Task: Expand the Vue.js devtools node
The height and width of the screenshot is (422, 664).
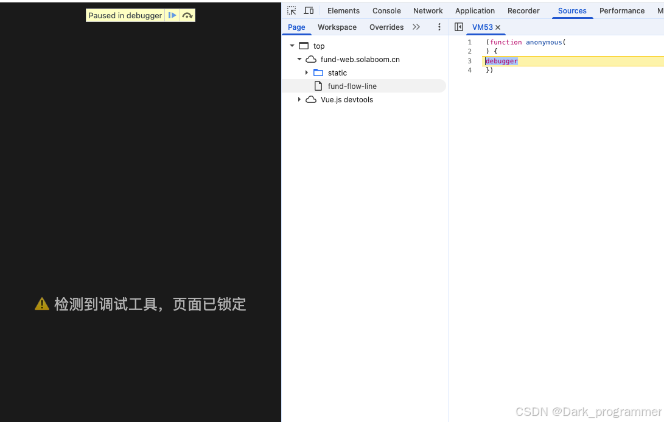Action: 299,100
